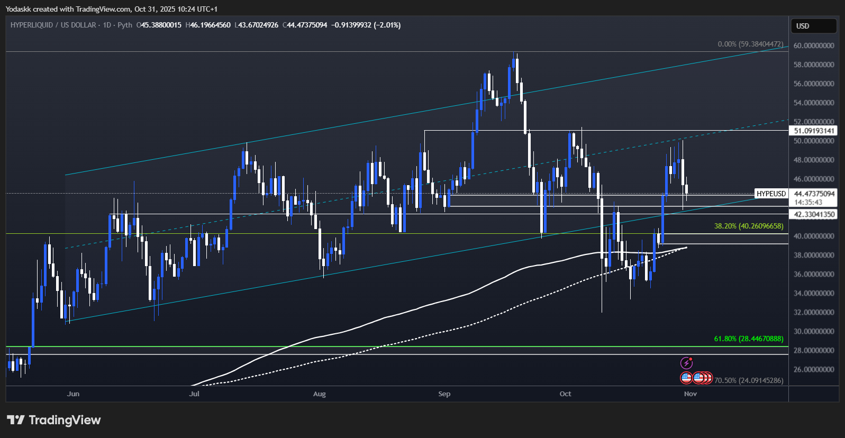The image size is (845, 438).
Task: Click the HYPEUSD current price label
Action: point(771,194)
